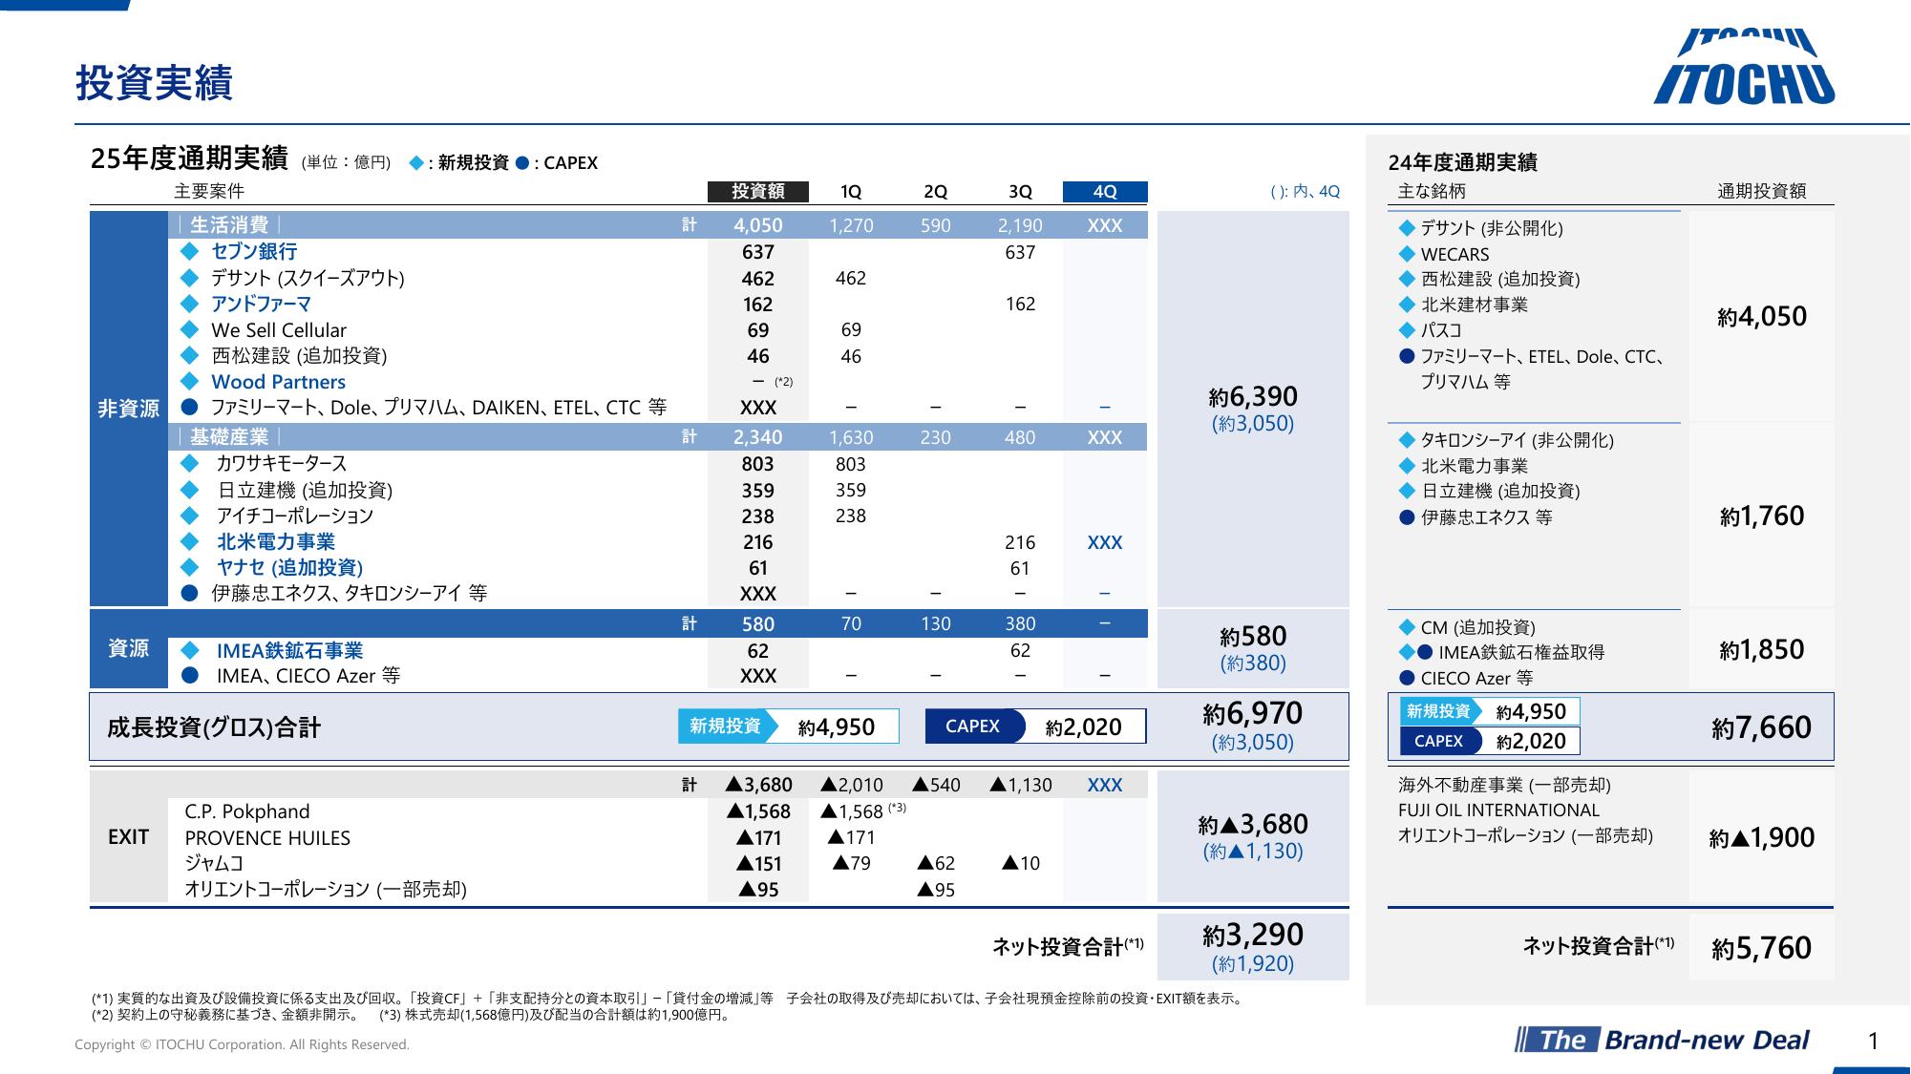The width and height of the screenshot is (1911, 1074).
Task: Click the diamond bullet beside カワサキモータース
Action: 190,464
